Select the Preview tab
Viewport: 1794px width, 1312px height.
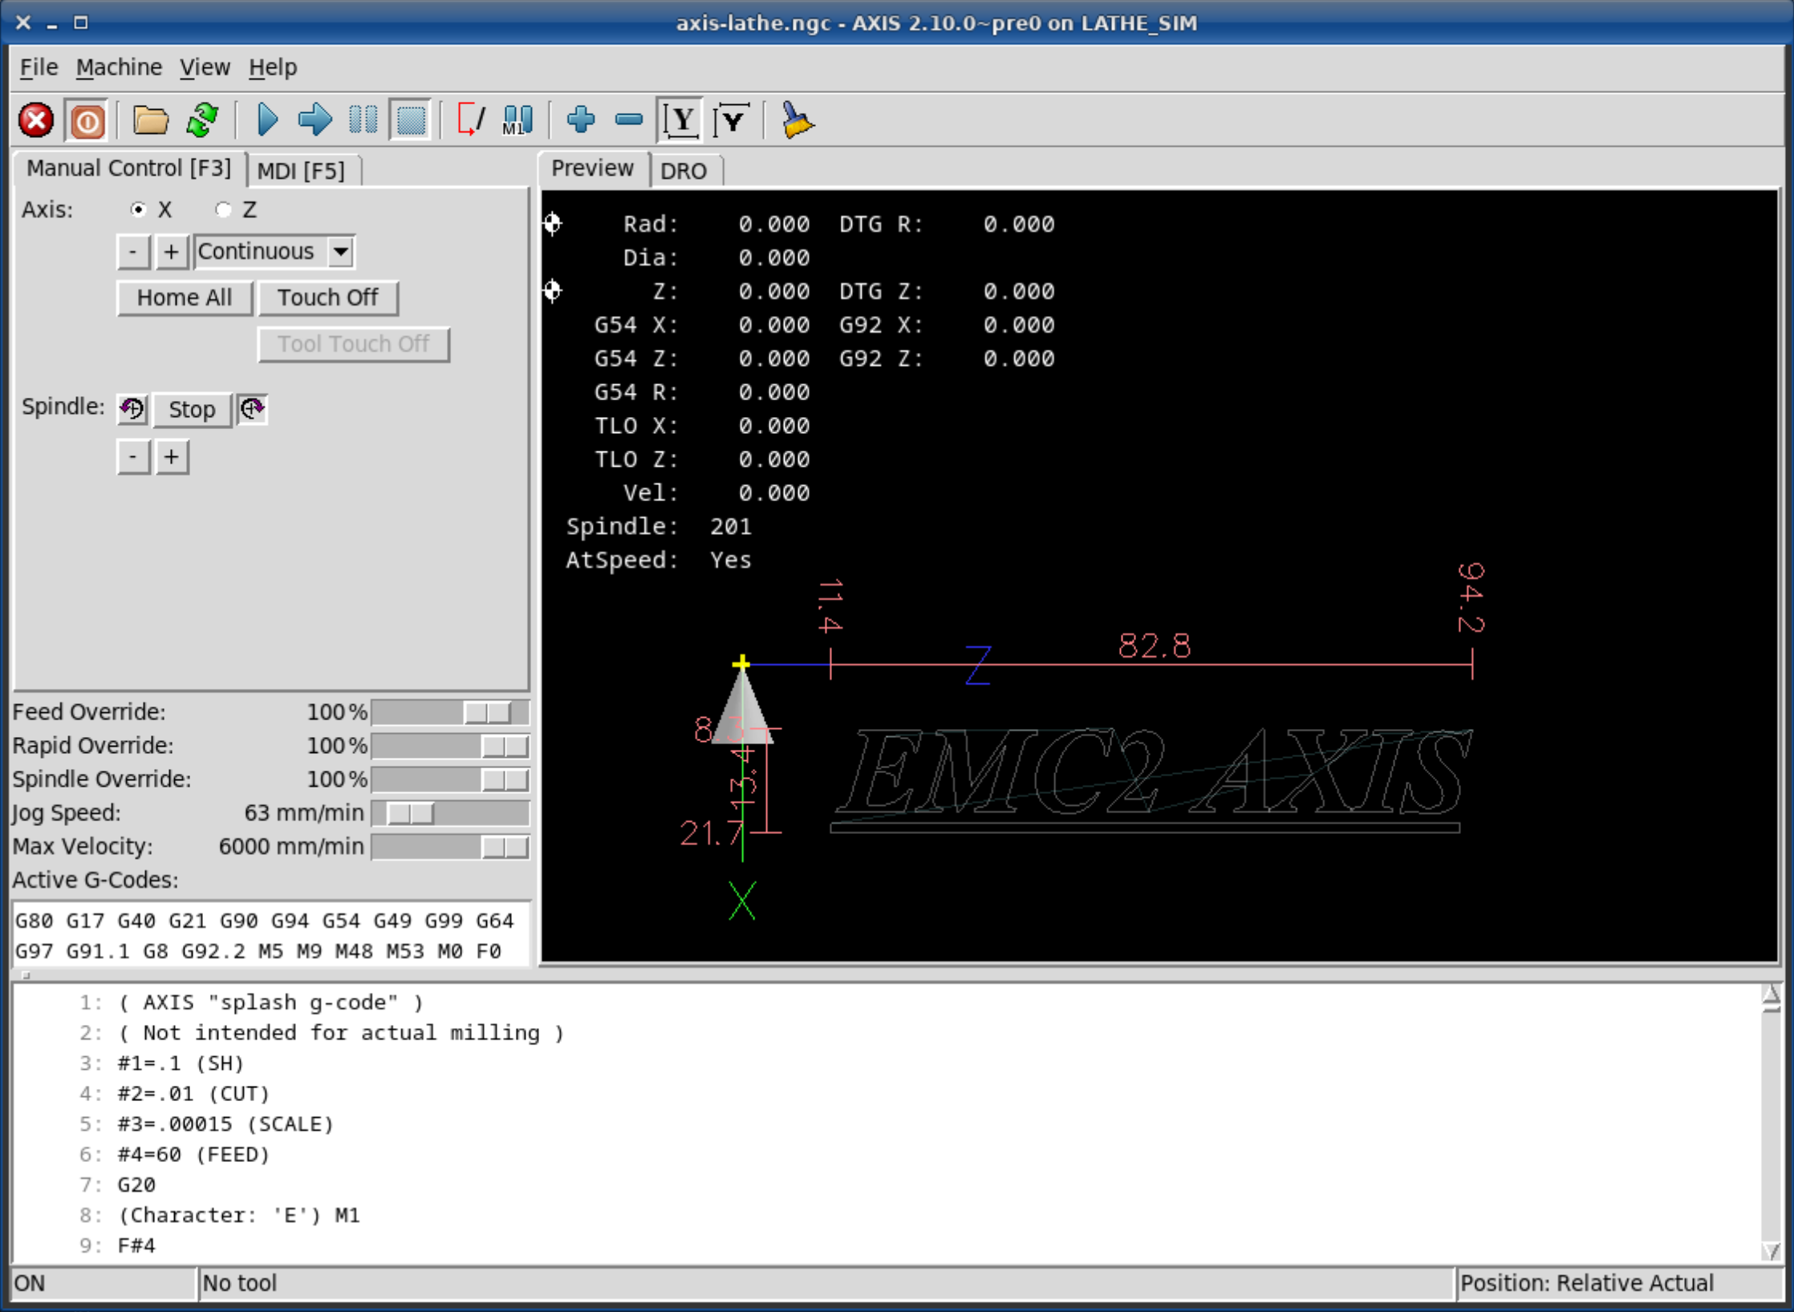coord(592,168)
